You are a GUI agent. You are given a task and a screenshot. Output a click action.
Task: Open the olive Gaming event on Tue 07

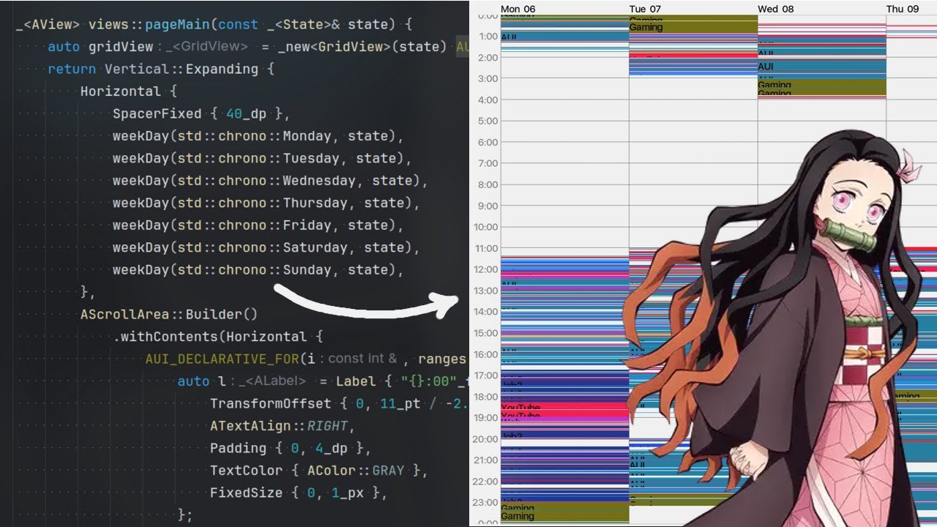point(693,27)
